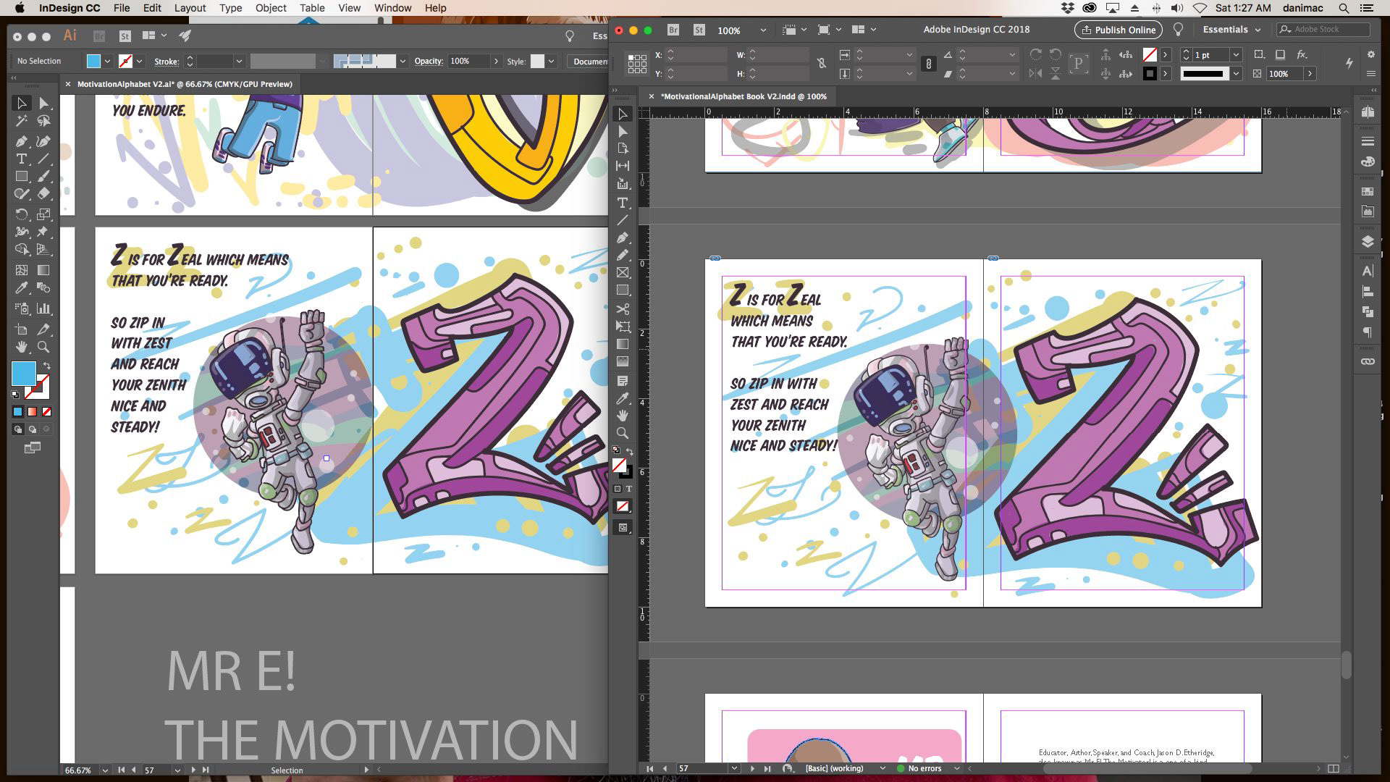Select InDesign's Free Transform tool
1390x782 pixels.
tap(622, 327)
